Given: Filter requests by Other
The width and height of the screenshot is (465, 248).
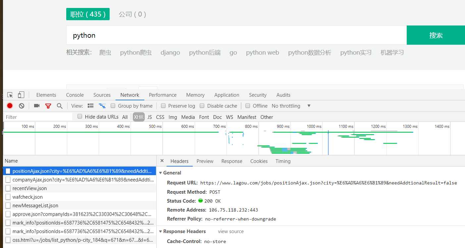Looking at the screenshot, I should point(267,117).
